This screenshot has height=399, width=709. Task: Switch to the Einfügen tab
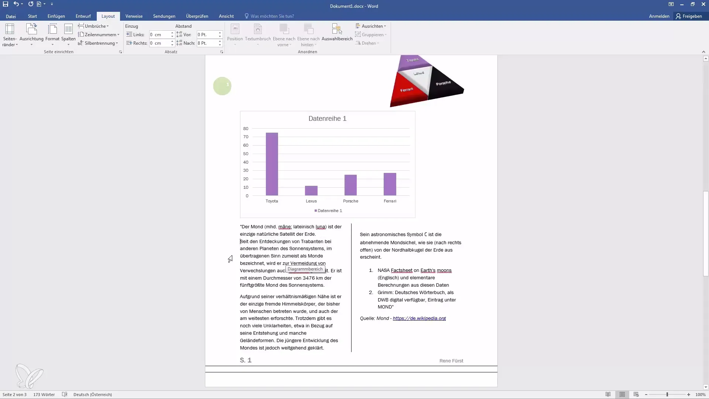(56, 16)
